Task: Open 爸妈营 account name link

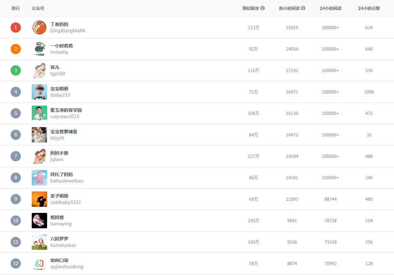Action: [57, 217]
